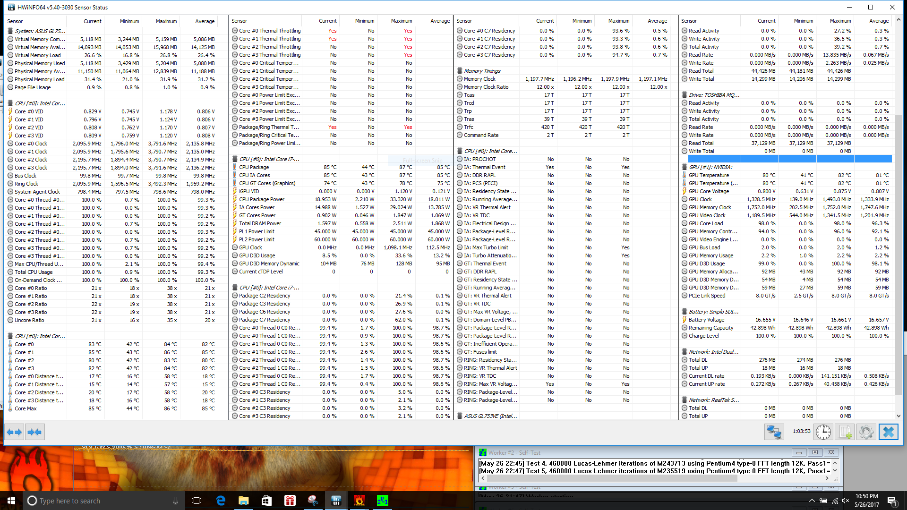Click the clock reset timer icon
Image resolution: width=907 pixels, height=510 pixels.
pyautogui.click(x=823, y=432)
